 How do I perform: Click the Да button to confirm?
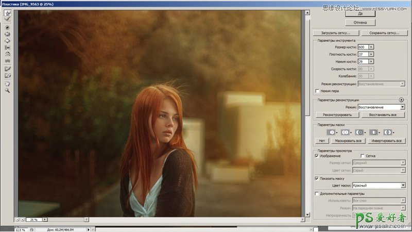point(360,14)
